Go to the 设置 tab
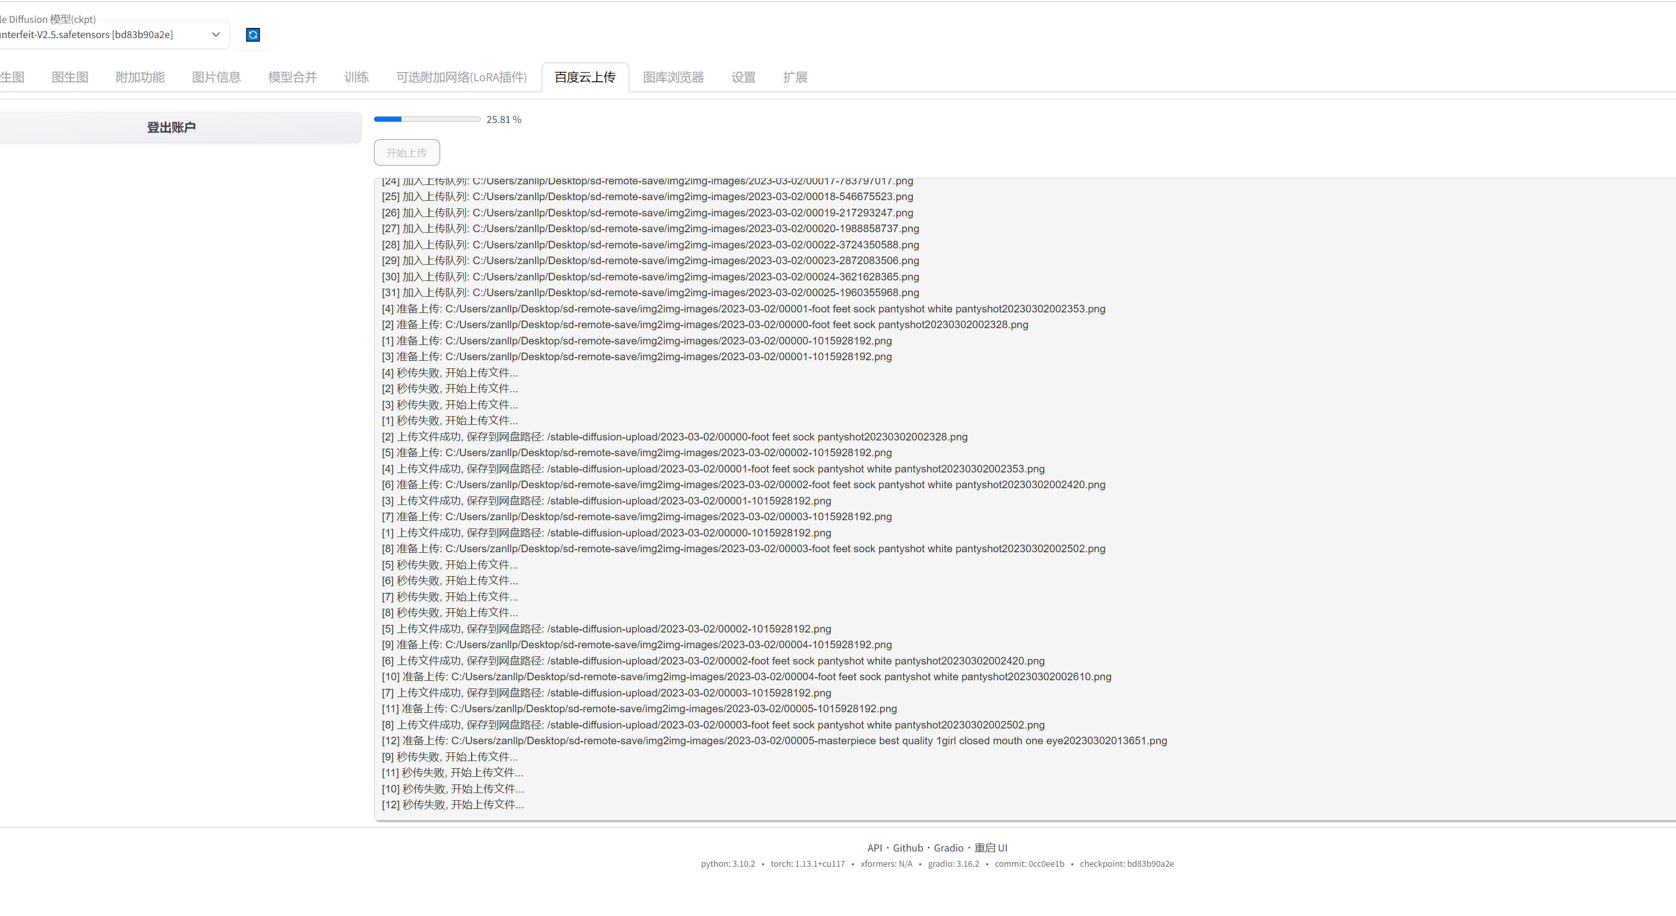The image size is (1676, 916). [743, 77]
